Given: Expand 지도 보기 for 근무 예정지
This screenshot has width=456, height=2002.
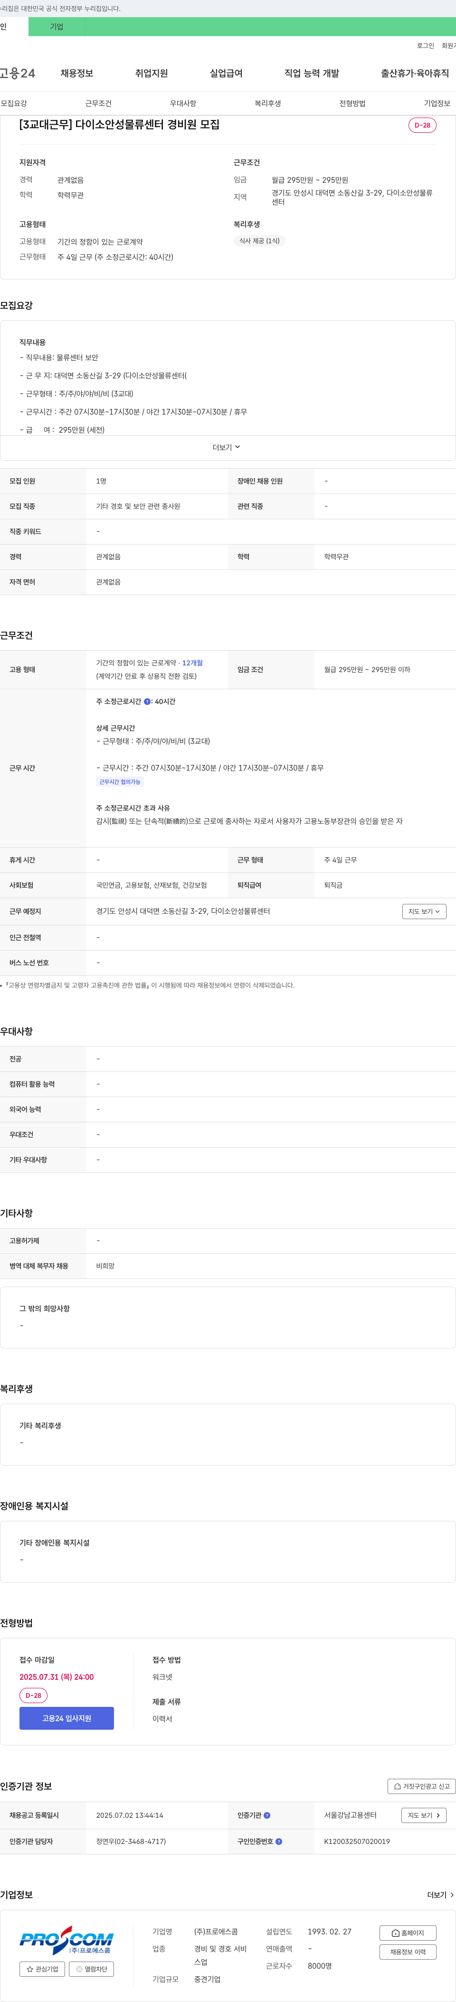Looking at the screenshot, I should pyautogui.click(x=424, y=911).
